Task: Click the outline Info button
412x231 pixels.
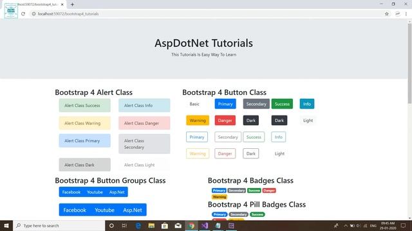Action: pos(279,137)
